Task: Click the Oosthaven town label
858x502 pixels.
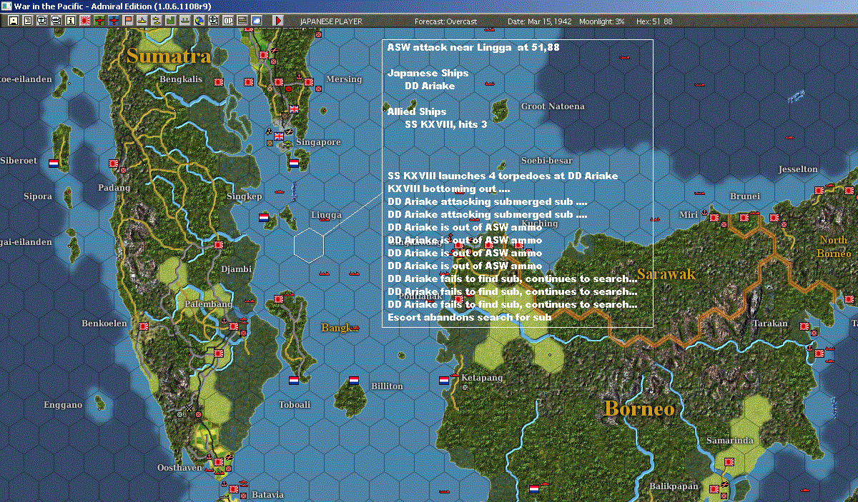Action: point(179,467)
